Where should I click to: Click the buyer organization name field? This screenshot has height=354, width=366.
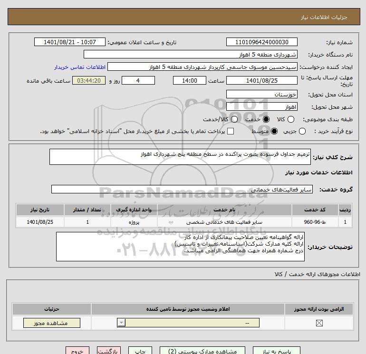click(191, 54)
